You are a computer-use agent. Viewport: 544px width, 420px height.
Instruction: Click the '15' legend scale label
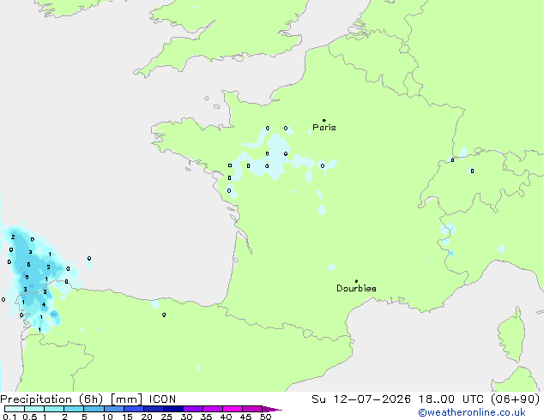coord(127,417)
